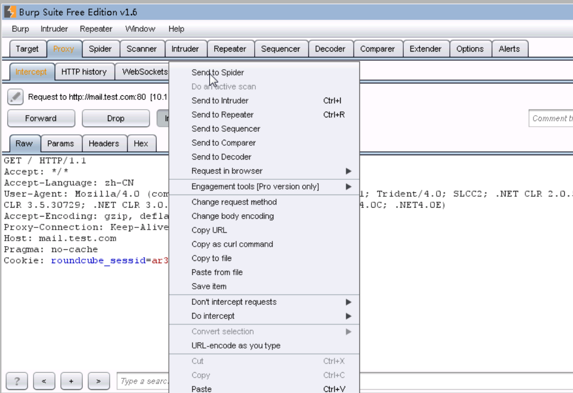The height and width of the screenshot is (393, 573).
Task: Open the Window menu
Action: (x=140, y=29)
